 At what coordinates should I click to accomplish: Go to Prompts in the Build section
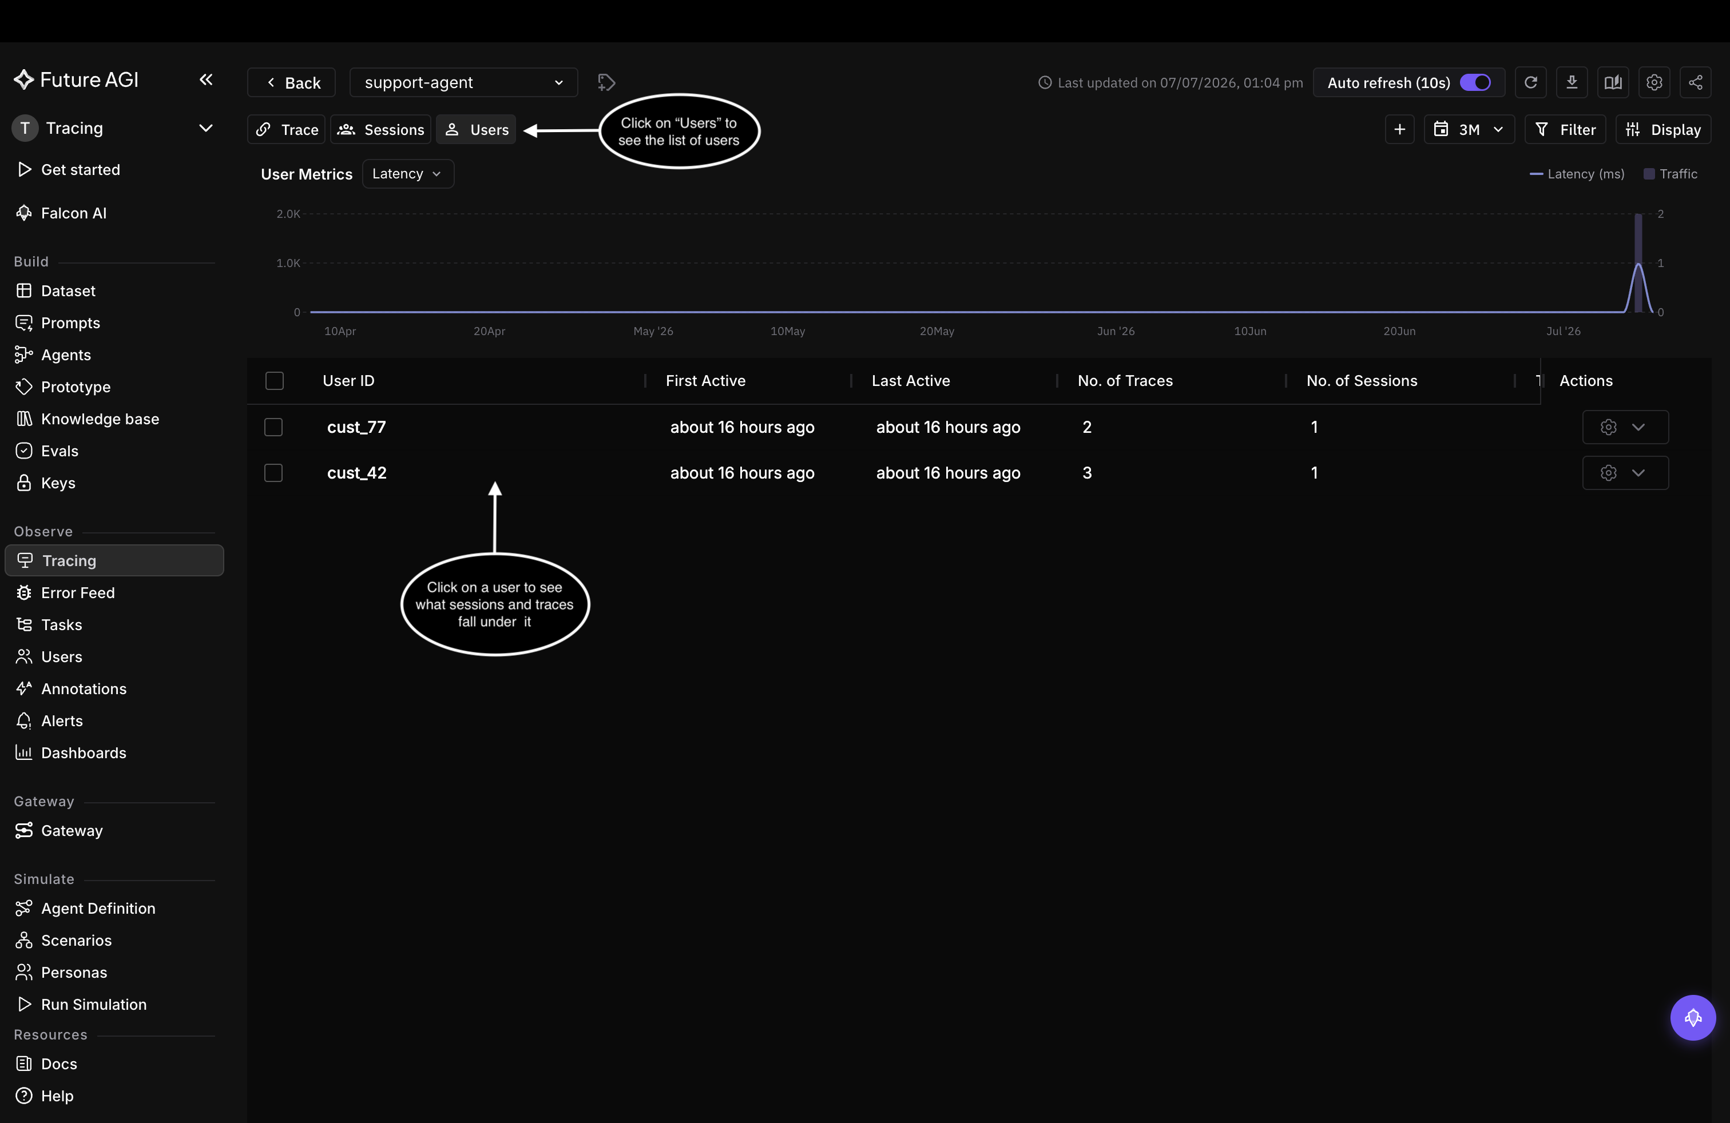click(70, 322)
